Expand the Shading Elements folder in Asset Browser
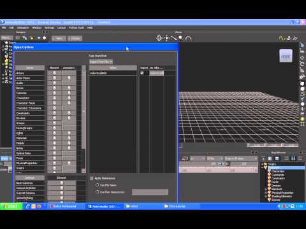The height and width of the screenshot is (229, 306). pyautogui.click(x=266, y=197)
